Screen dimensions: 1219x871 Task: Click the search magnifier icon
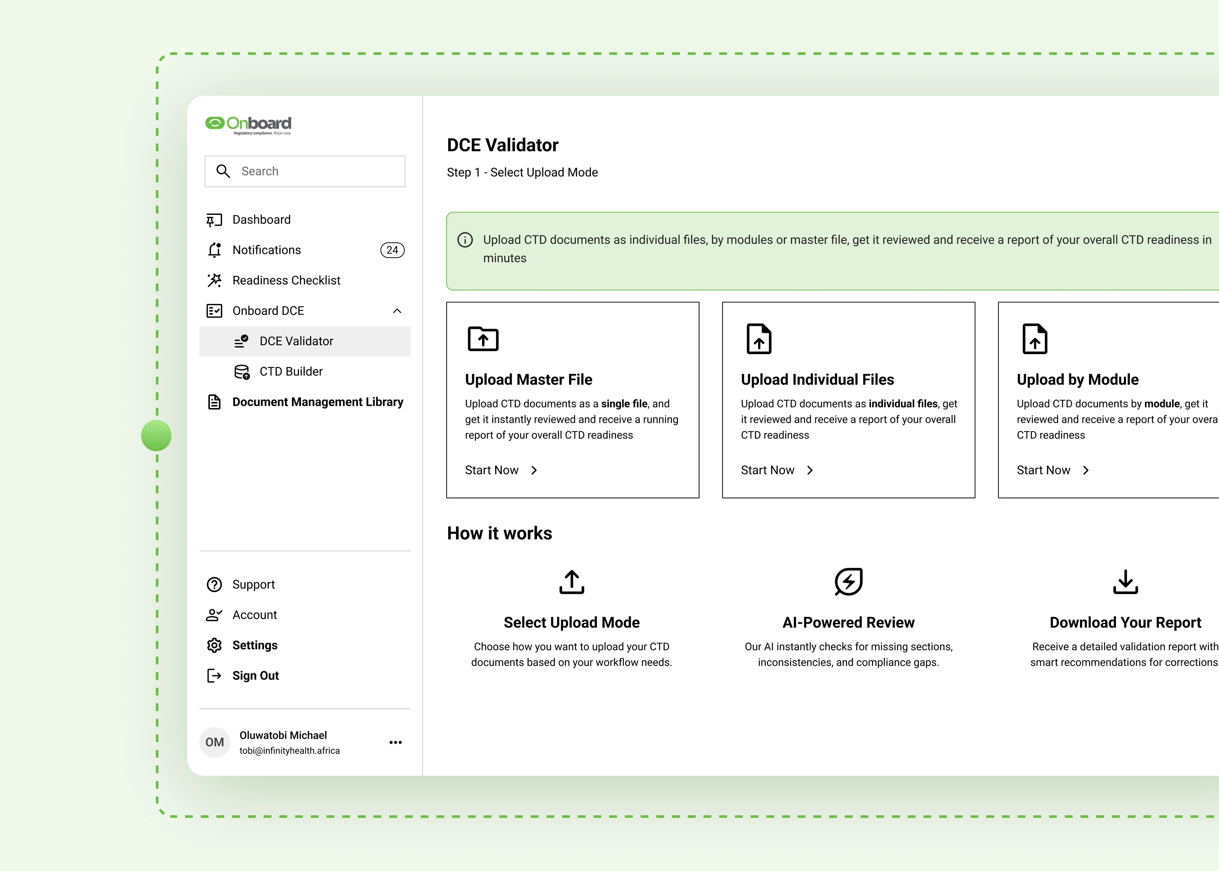click(223, 171)
